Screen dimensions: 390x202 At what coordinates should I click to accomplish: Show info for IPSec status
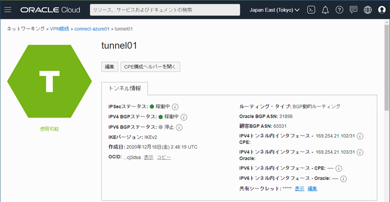pyautogui.click(x=175, y=107)
